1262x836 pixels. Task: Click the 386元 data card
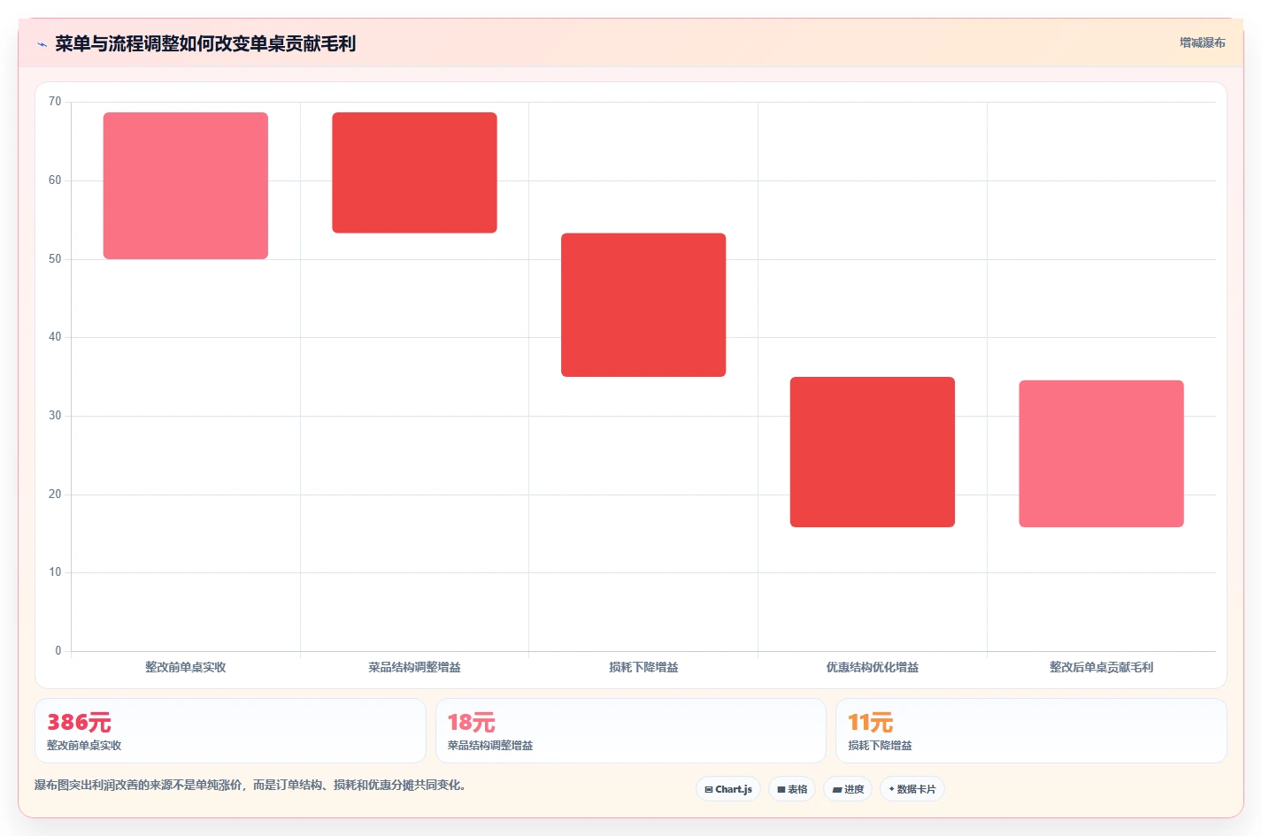pyautogui.click(x=230, y=731)
